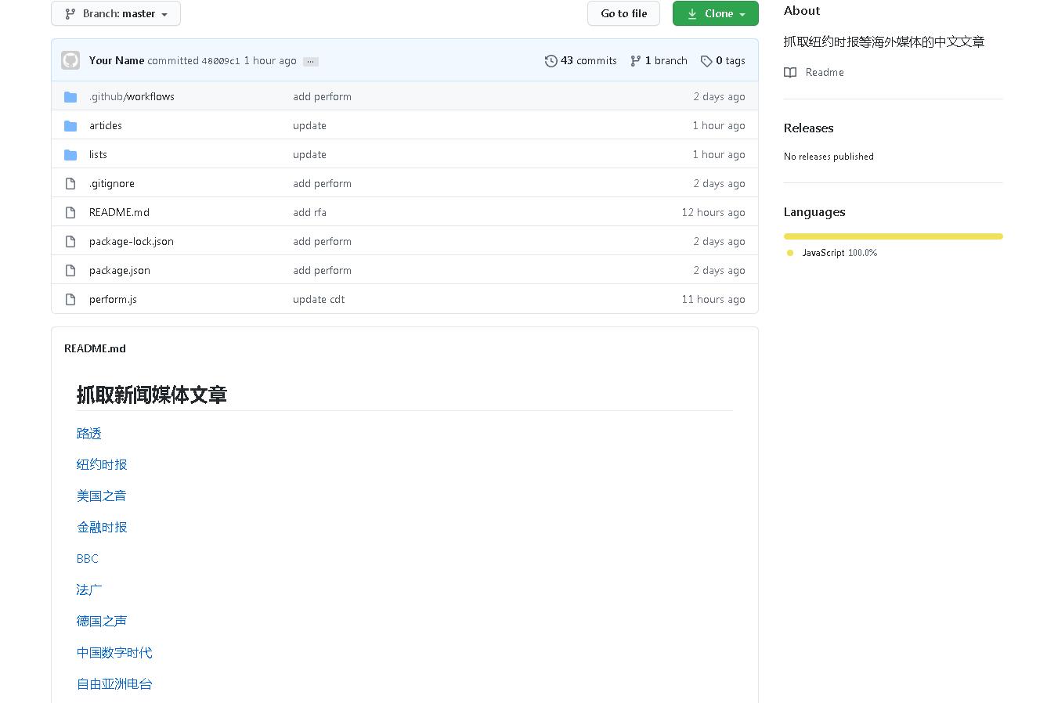Screen dimensions: 1047x703
Task: Click the 法广 link in README
Action: click(89, 589)
